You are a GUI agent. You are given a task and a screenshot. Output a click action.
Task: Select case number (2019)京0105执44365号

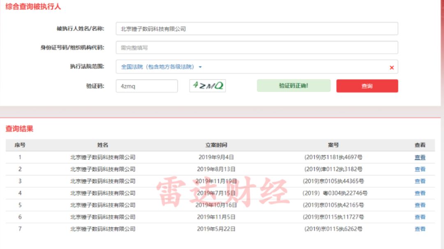pos(333,181)
